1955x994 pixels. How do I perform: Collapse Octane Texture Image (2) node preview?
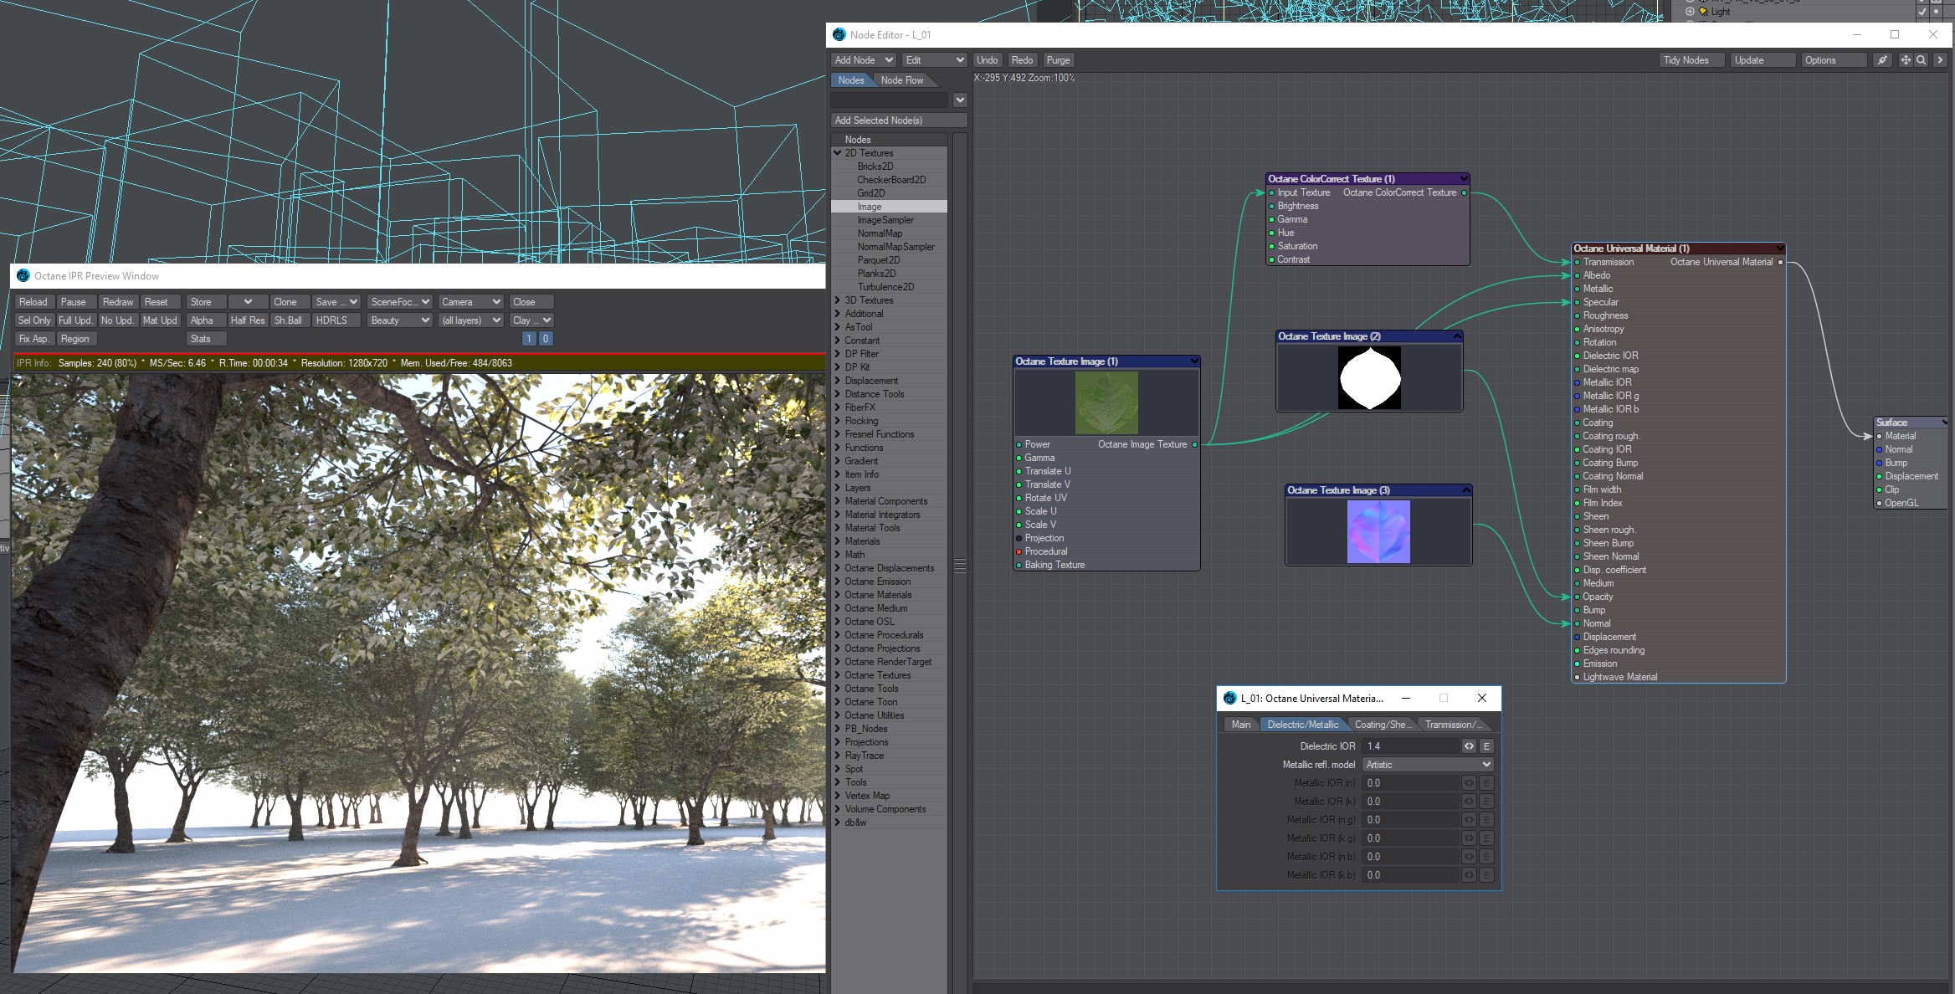point(1457,336)
